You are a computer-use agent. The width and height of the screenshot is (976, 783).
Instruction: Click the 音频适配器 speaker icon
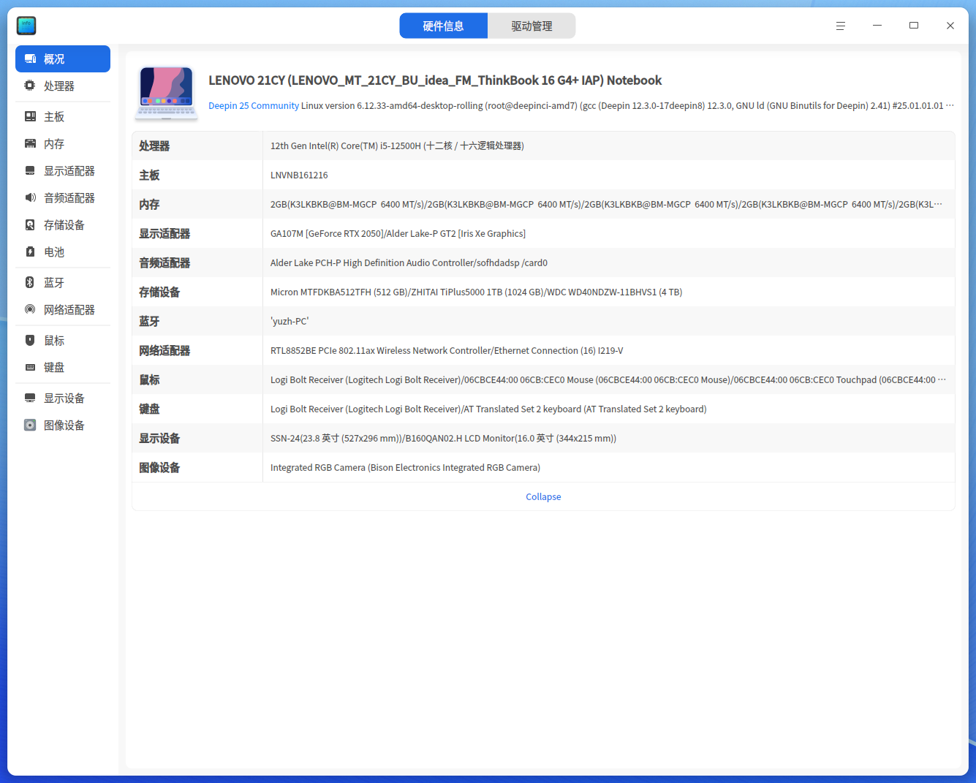pos(30,197)
